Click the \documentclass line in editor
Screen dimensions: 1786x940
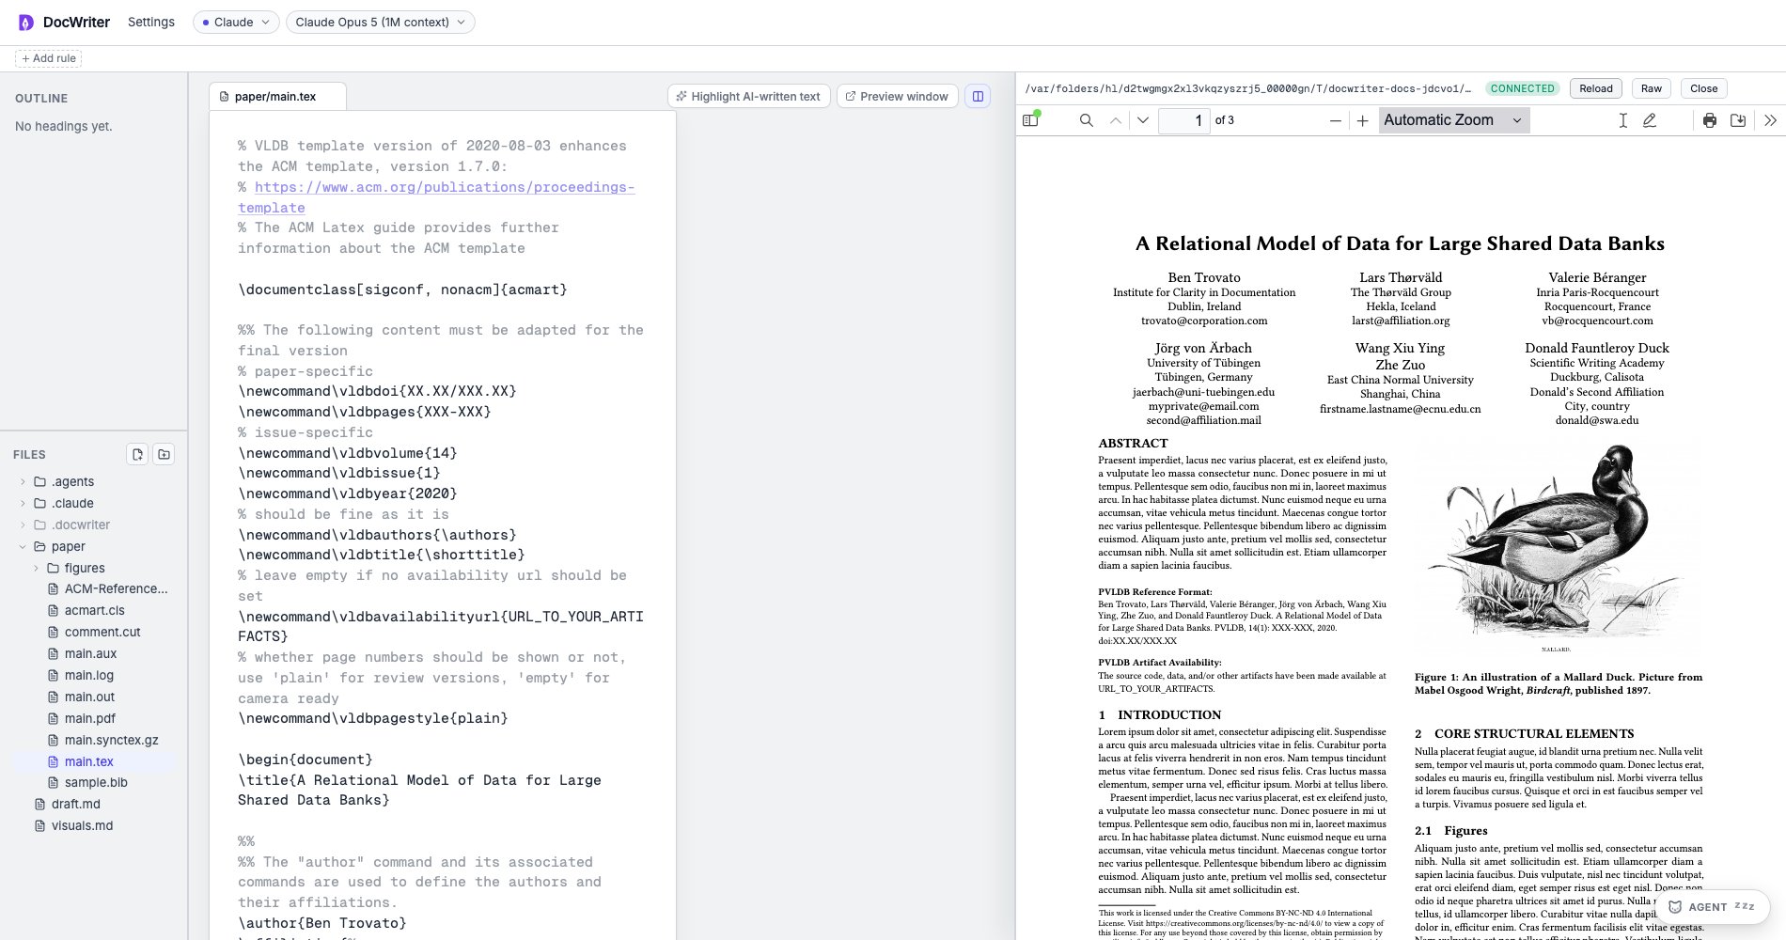(x=402, y=290)
